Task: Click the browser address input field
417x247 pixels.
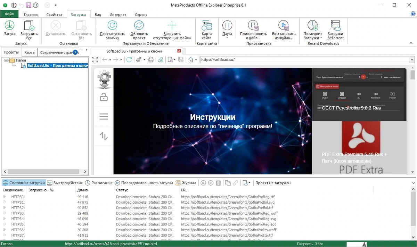Action: (x=304, y=60)
